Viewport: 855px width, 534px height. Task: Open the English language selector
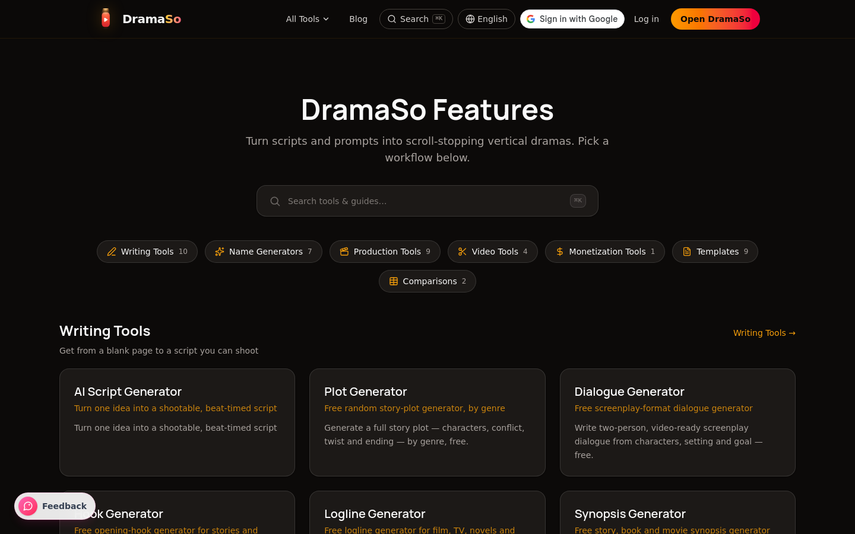click(486, 19)
